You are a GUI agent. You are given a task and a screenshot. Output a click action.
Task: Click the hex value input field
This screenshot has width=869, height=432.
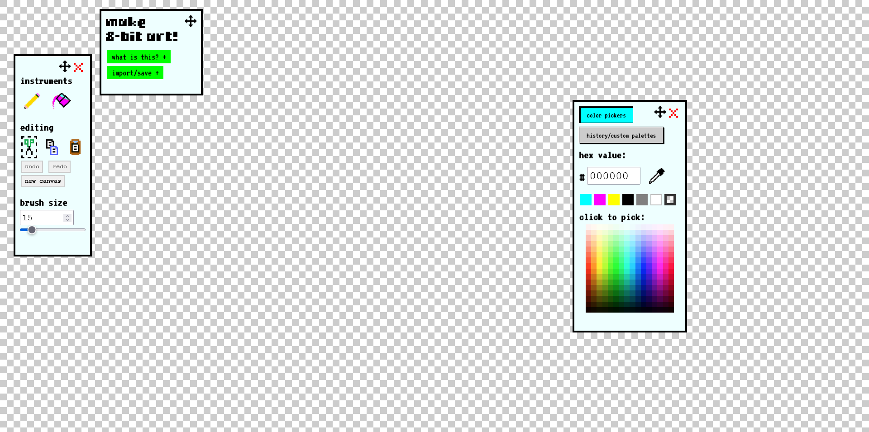pos(614,176)
